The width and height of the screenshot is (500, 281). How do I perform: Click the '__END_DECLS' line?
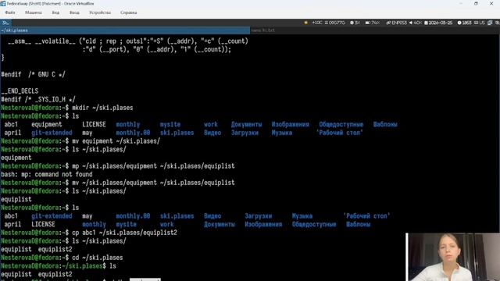[20, 91]
